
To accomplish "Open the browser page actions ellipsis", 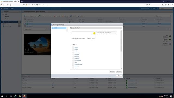I will (144, 5).
